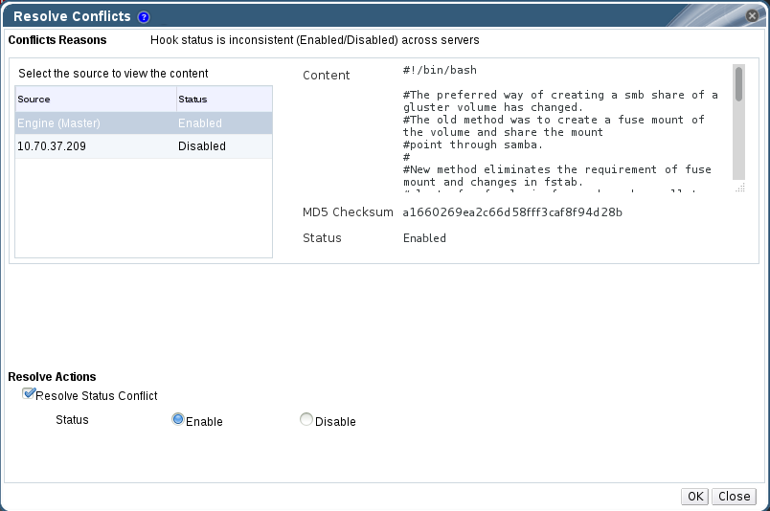Select the 10.70.37.209 source row
The image size is (770, 511).
pos(96,146)
